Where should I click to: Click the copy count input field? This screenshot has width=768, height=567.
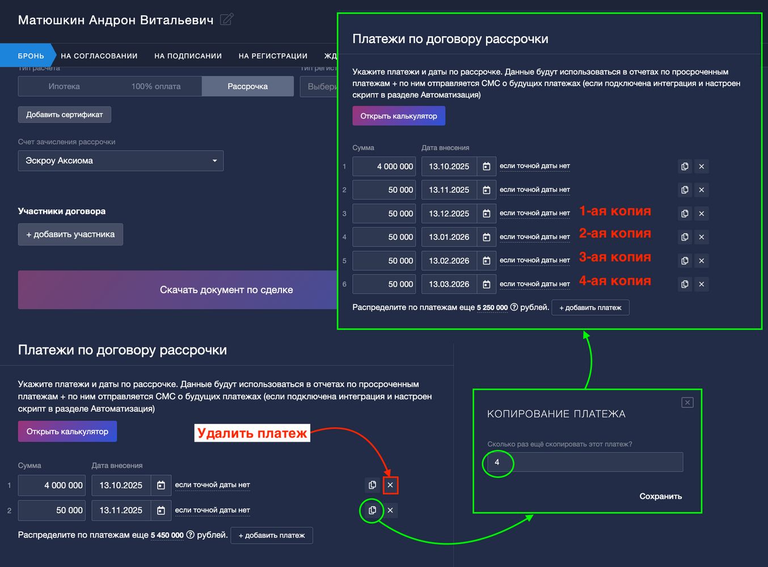[x=585, y=462]
